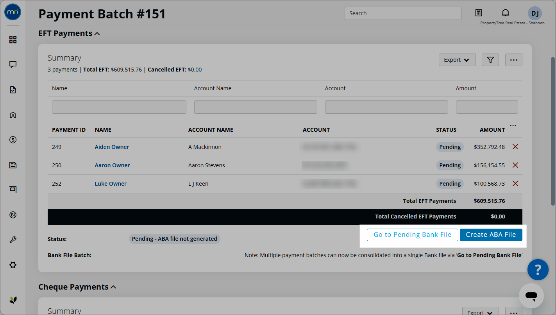Open the blue question mark help button
The height and width of the screenshot is (315, 556).
538,269
